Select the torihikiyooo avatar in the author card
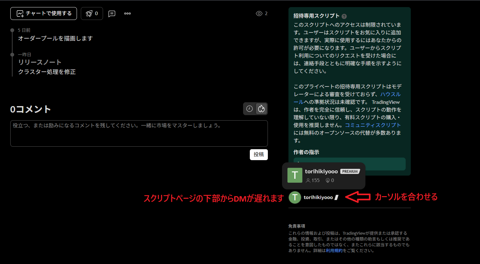This screenshot has width=480, height=264. pyautogui.click(x=295, y=175)
